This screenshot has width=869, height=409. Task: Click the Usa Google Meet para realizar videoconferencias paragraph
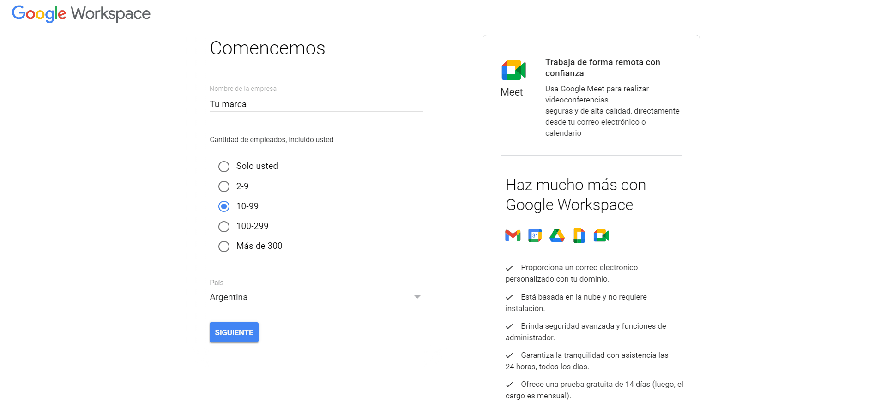pyautogui.click(x=612, y=111)
